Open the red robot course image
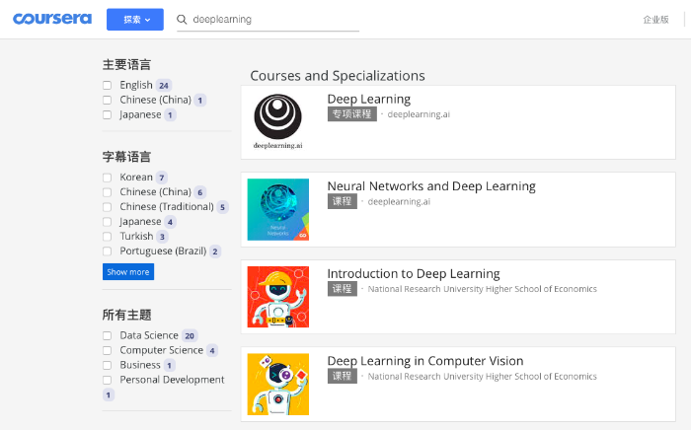The width and height of the screenshot is (691, 430). tap(278, 297)
